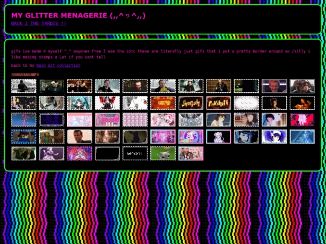Select the dark purple lace-bordered stamp

click(x=51, y=120)
